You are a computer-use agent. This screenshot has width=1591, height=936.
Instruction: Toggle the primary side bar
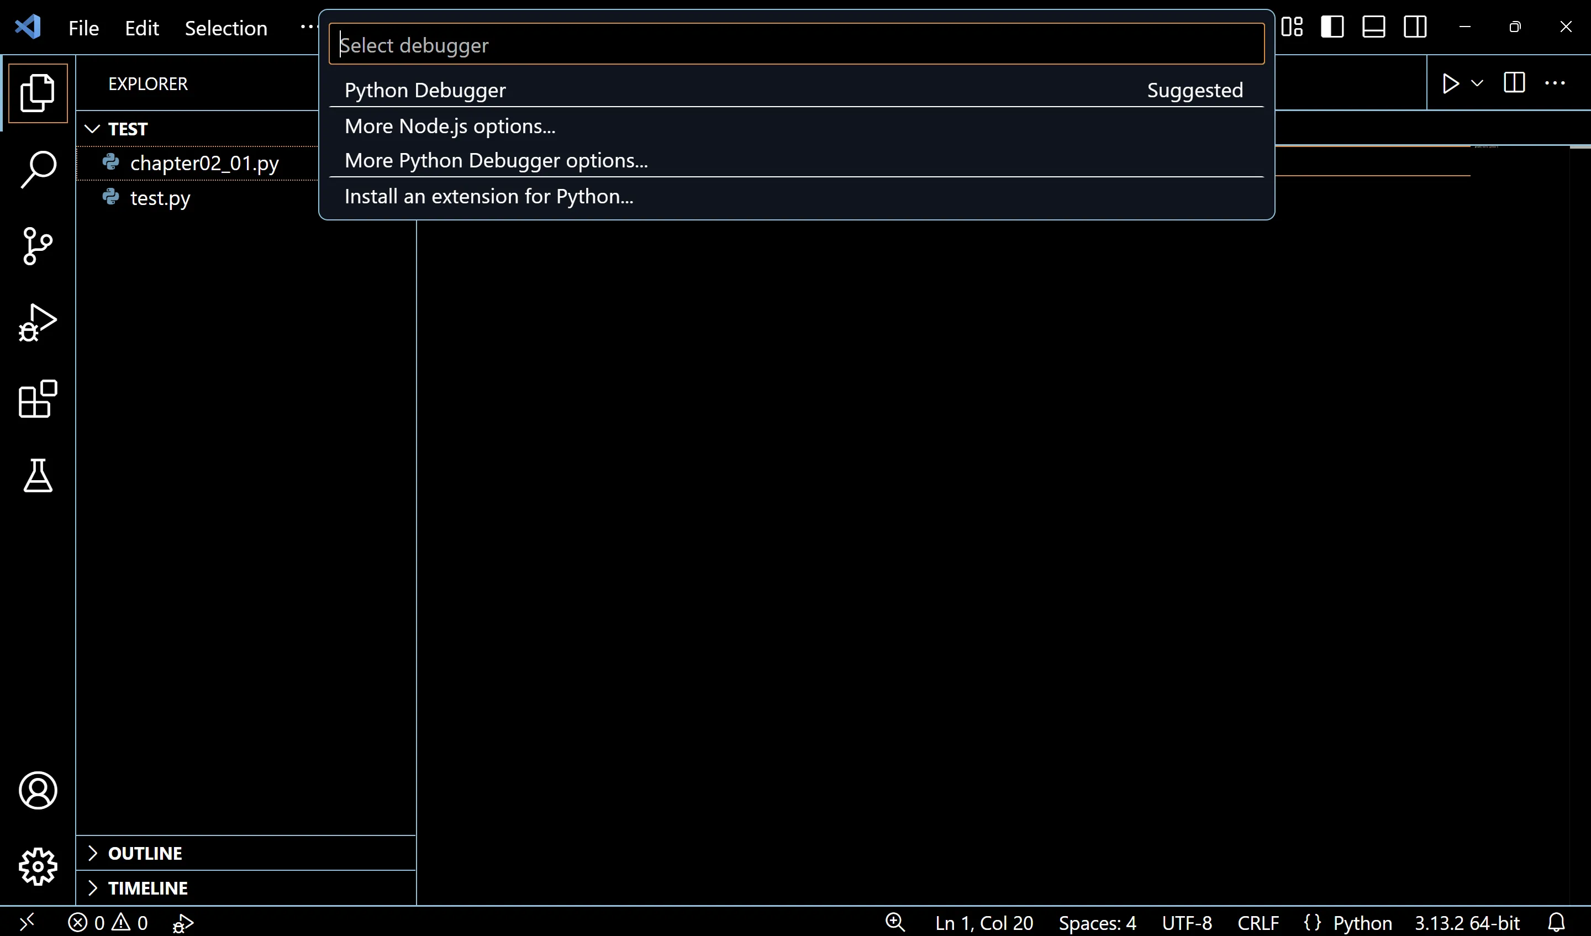(1332, 27)
